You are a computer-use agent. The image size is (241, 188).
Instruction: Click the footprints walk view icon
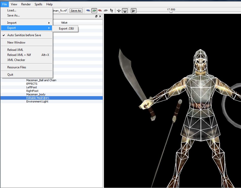(x=112, y=11)
